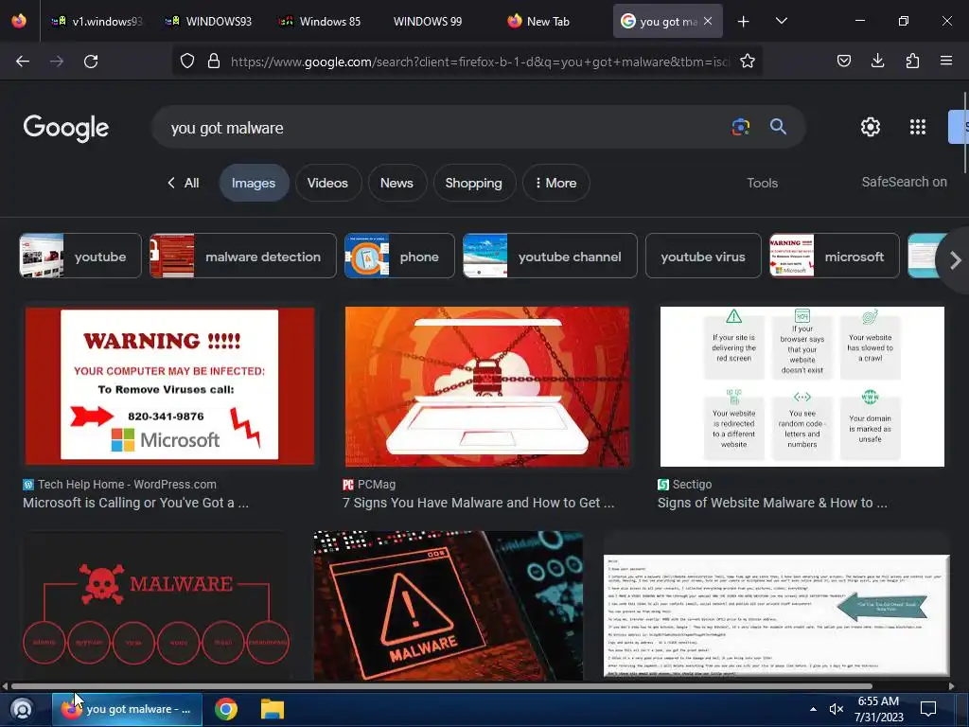Open the Extensions puzzle icon
The width and height of the screenshot is (969, 727).
pos(912,61)
